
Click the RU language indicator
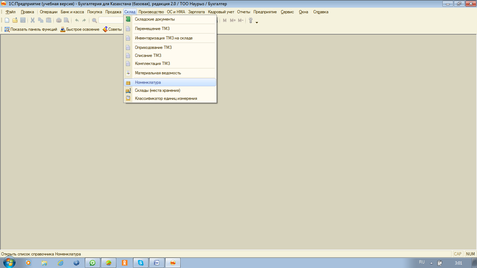pos(422,262)
